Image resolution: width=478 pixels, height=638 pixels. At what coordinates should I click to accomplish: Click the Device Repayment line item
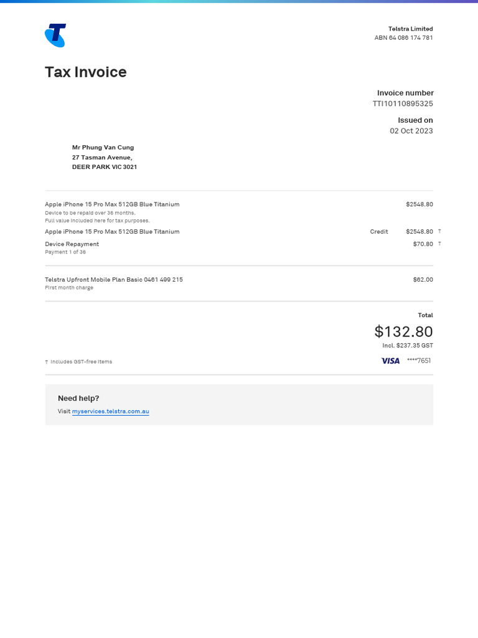point(72,244)
